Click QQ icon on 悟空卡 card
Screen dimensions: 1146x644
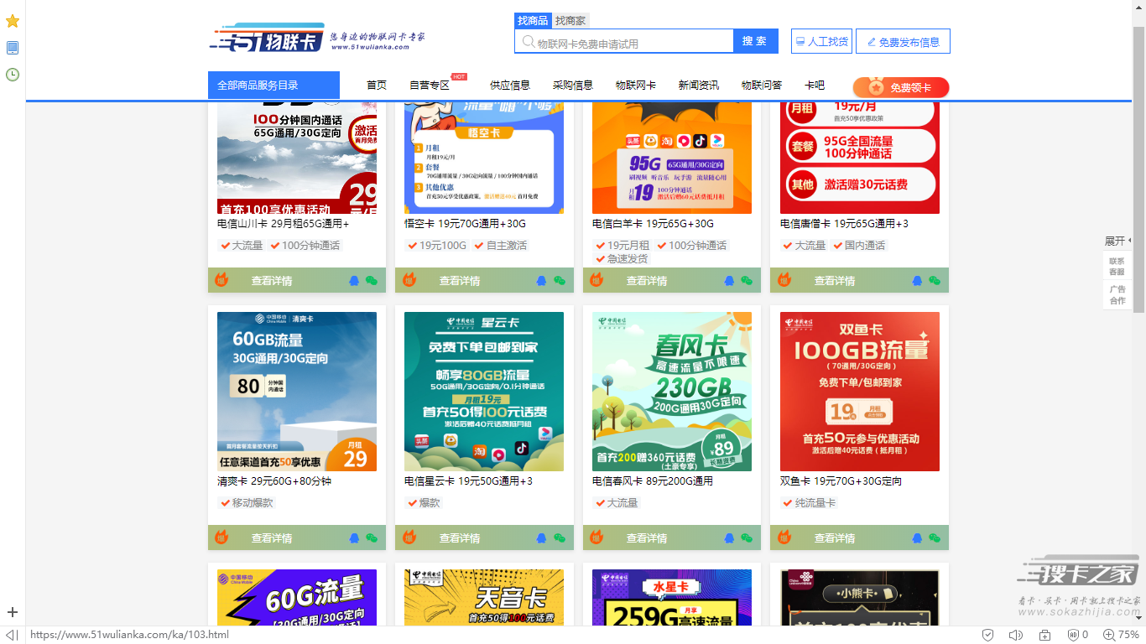[x=541, y=281]
